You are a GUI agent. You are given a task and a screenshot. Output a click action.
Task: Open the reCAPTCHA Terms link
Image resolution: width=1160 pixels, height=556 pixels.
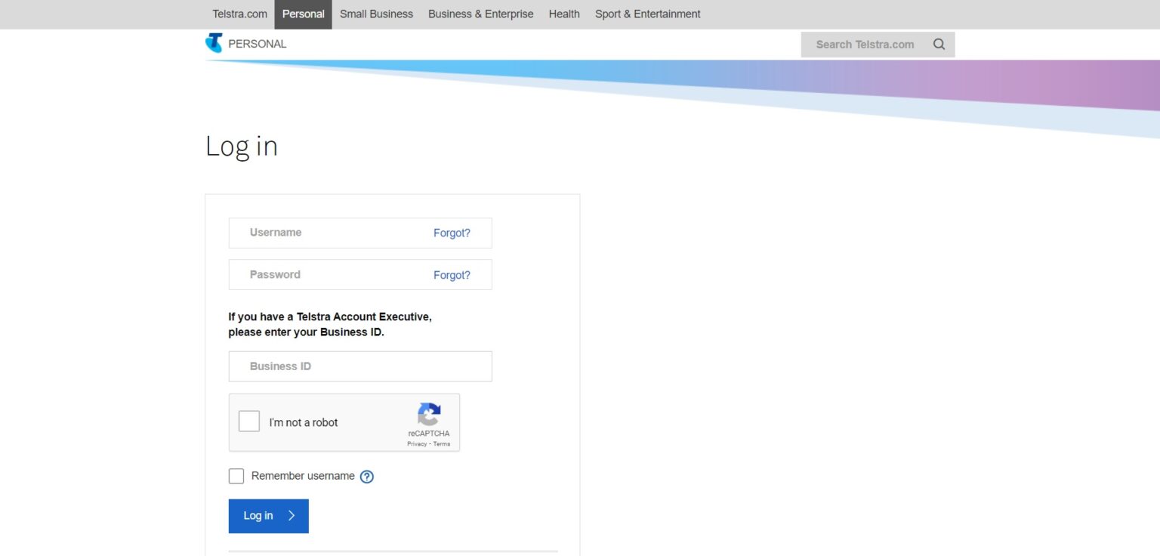coord(442,444)
